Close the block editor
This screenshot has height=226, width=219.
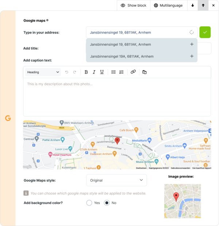pos(214,5)
